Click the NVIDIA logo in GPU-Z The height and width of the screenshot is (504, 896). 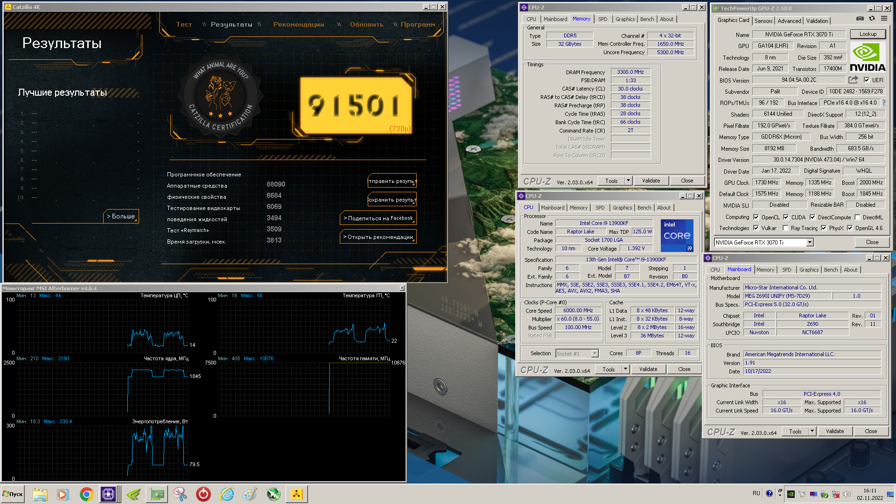[868, 57]
